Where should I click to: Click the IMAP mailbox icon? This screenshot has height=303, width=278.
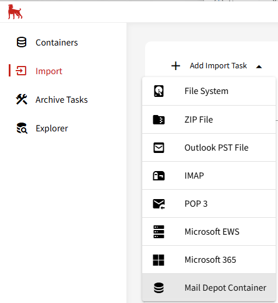point(159,176)
